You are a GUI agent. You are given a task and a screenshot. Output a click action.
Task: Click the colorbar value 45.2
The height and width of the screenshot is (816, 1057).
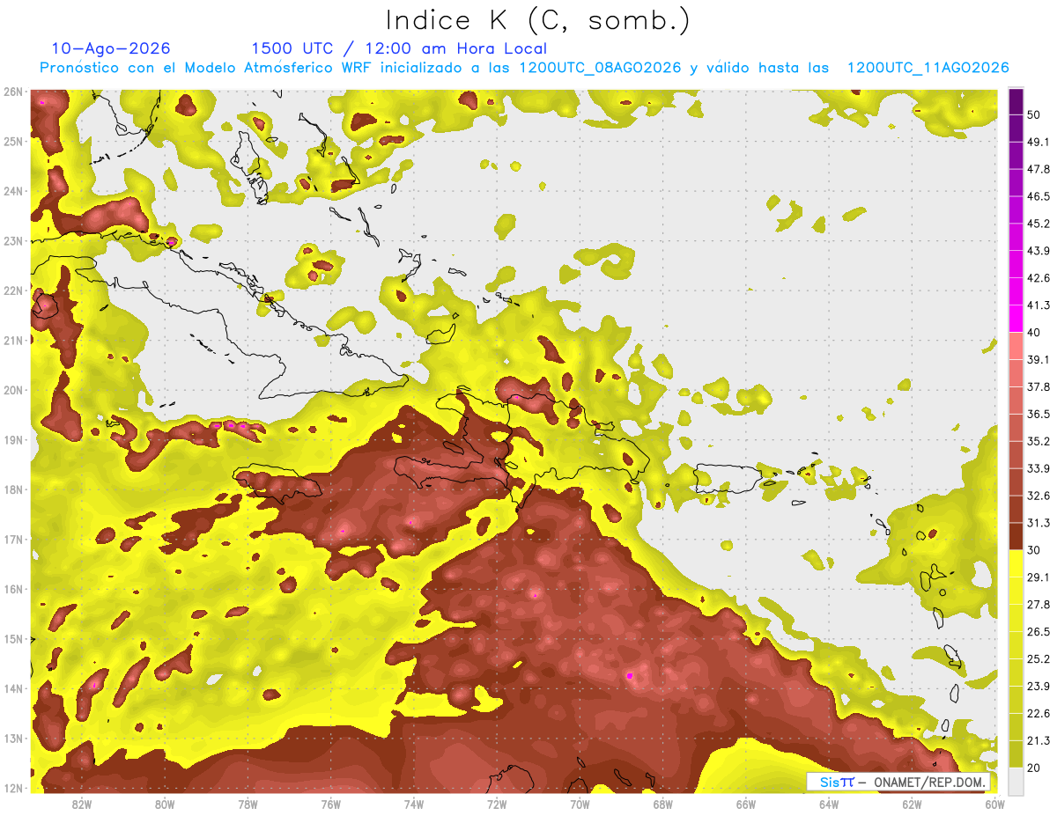pyautogui.click(x=1038, y=224)
